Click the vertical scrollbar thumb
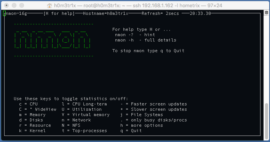 pos(267,121)
